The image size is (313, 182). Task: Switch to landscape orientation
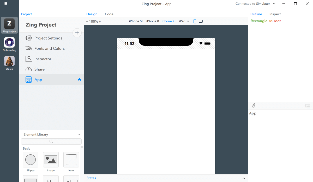point(201,21)
